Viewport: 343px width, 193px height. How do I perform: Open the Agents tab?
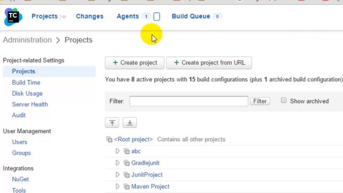[128, 16]
